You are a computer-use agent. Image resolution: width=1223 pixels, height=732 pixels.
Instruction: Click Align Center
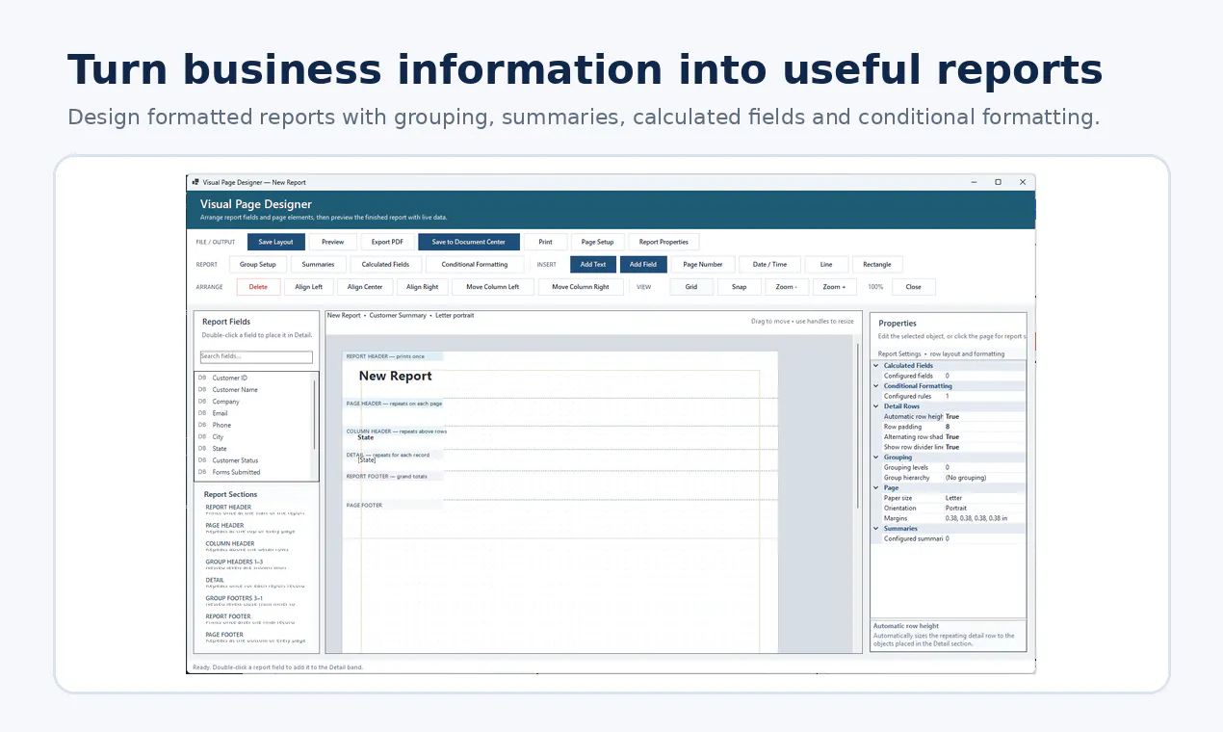click(x=365, y=287)
